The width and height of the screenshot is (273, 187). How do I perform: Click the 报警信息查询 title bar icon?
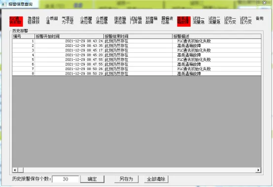click(4, 4)
